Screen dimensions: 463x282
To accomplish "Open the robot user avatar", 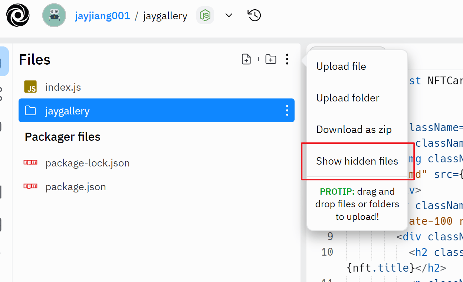I will 54,15.
